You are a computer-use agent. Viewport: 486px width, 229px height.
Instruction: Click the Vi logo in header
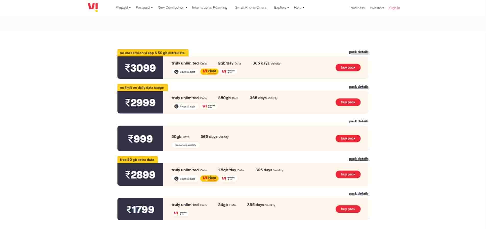click(x=93, y=7)
